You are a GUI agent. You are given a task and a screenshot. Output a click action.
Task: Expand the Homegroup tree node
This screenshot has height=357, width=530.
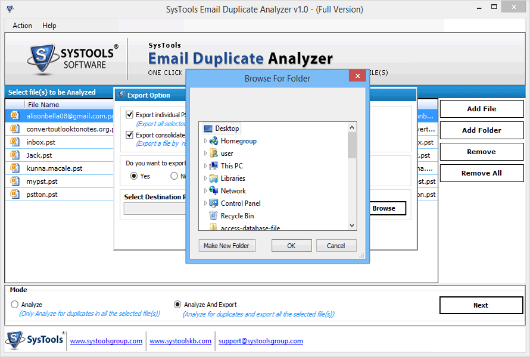205,141
